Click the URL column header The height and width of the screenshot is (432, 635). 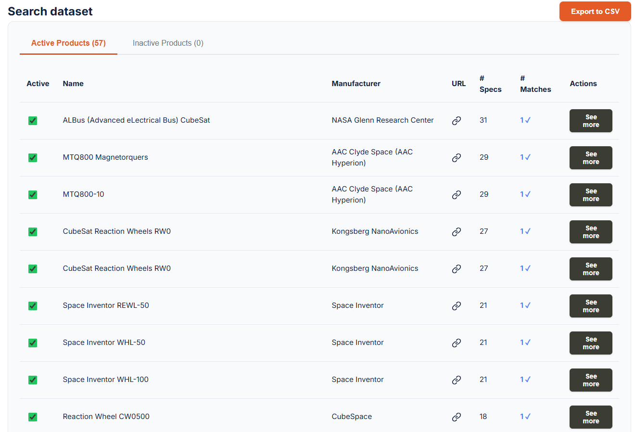[x=459, y=84]
